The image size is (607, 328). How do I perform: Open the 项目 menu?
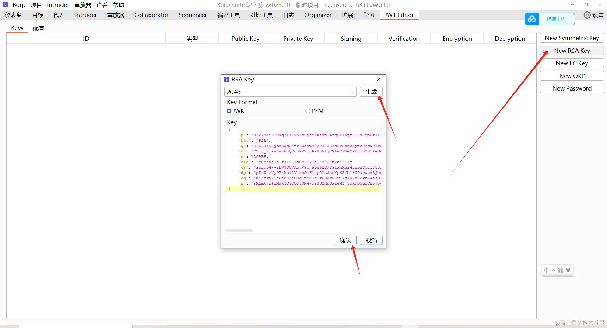pos(36,5)
